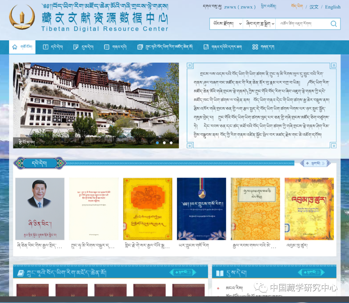Open the second search filter dropdown
The width and height of the screenshot is (349, 303).
pos(259,24)
